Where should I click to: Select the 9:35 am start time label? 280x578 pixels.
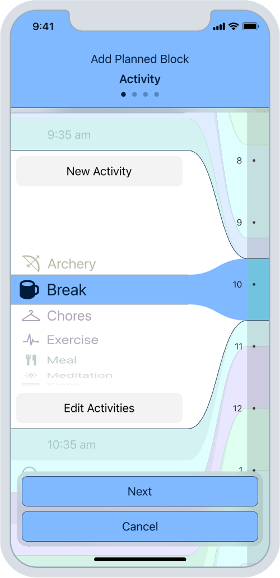(69, 134)
